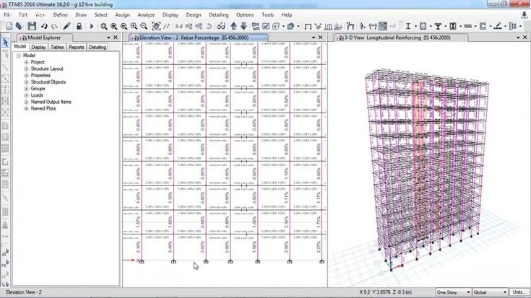
Task: Toggle the model Lock padlock icon
Action: 79,26
